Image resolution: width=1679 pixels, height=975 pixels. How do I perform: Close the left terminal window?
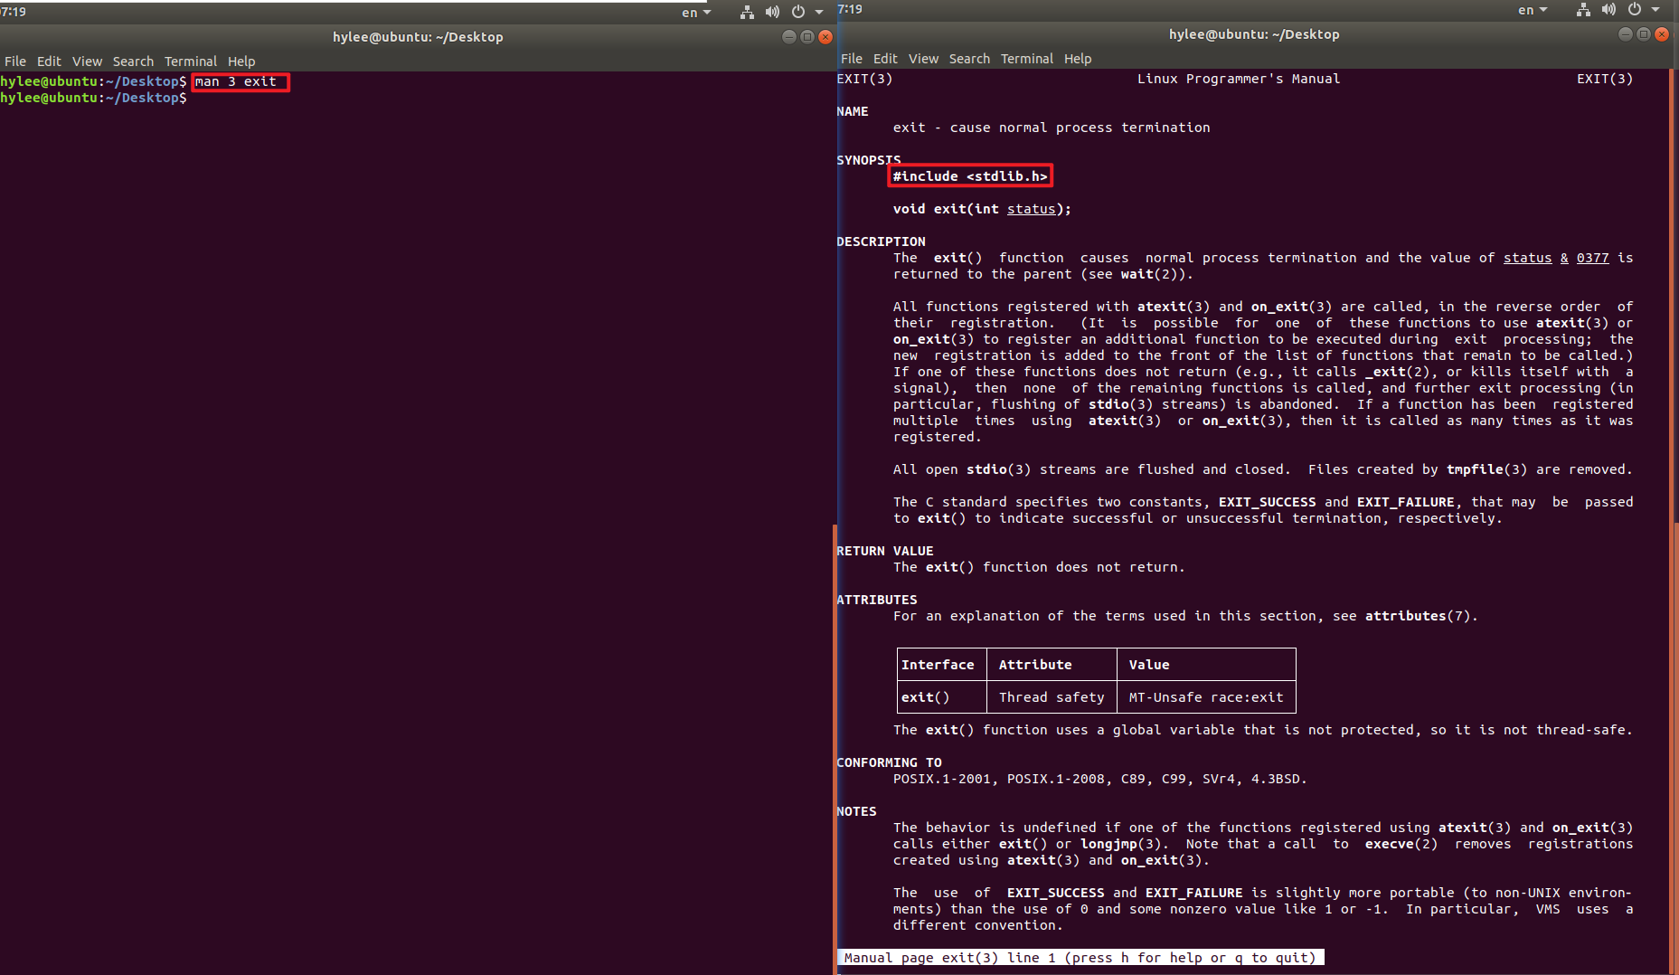pos(825,37)
